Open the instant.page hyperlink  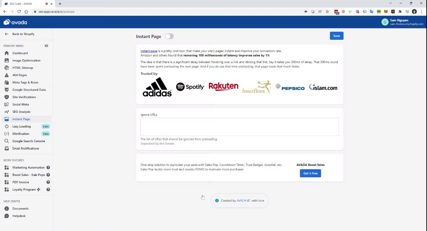(149, 51)
